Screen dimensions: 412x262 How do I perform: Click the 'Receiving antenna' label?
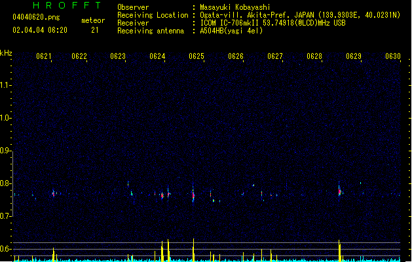click(151, 31)
